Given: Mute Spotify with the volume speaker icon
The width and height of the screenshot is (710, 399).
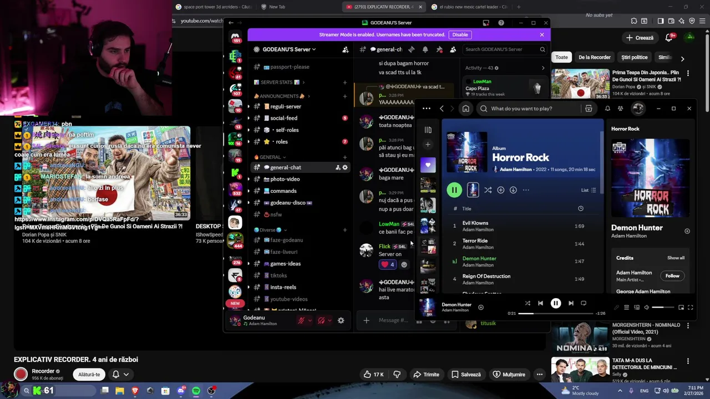Looking at the screenshot, I should [x=646, y=308].
